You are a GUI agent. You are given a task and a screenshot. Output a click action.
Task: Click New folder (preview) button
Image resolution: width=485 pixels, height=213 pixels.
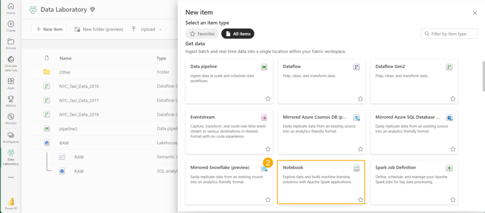pyautogui.click(x=99, y=29)
